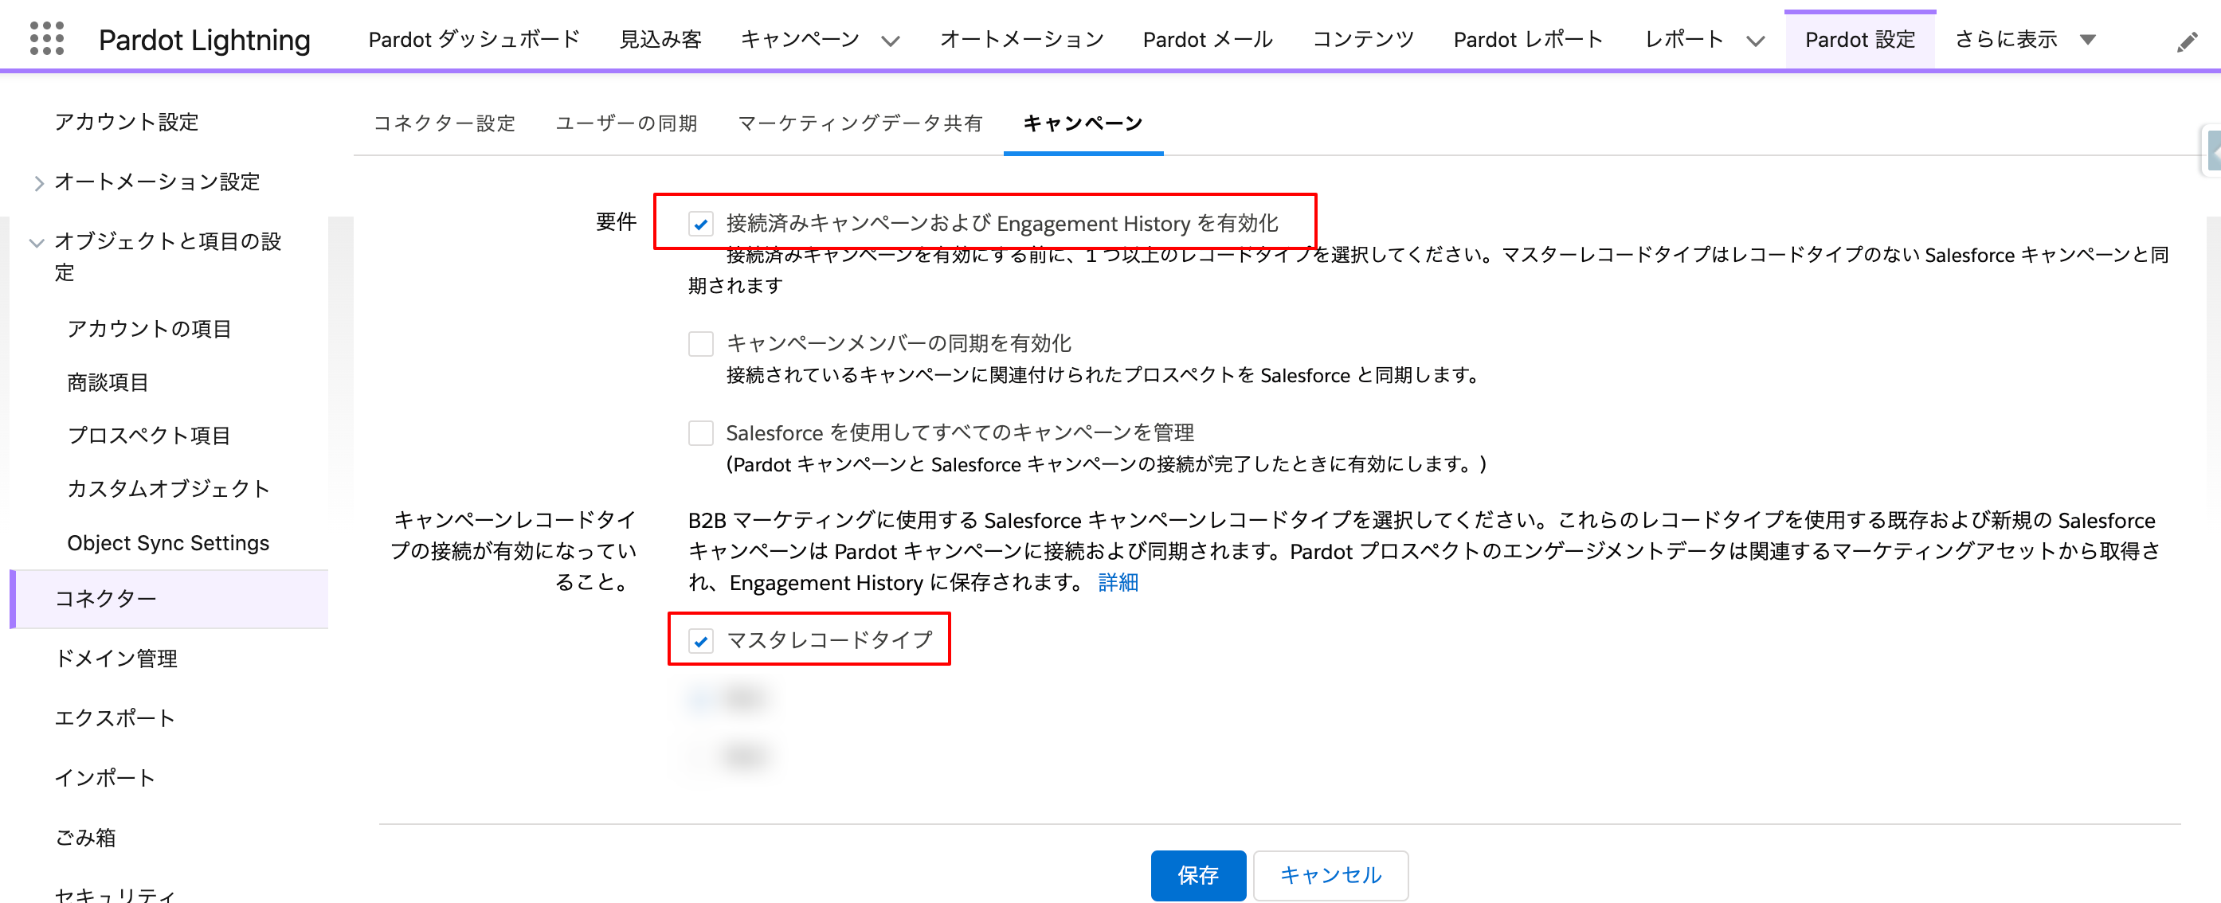Viewport: 2221px width, 903px height.
Task: Open アカウントの項目 in sidebar
Action: pyautogui.click(x=149, y=328)
